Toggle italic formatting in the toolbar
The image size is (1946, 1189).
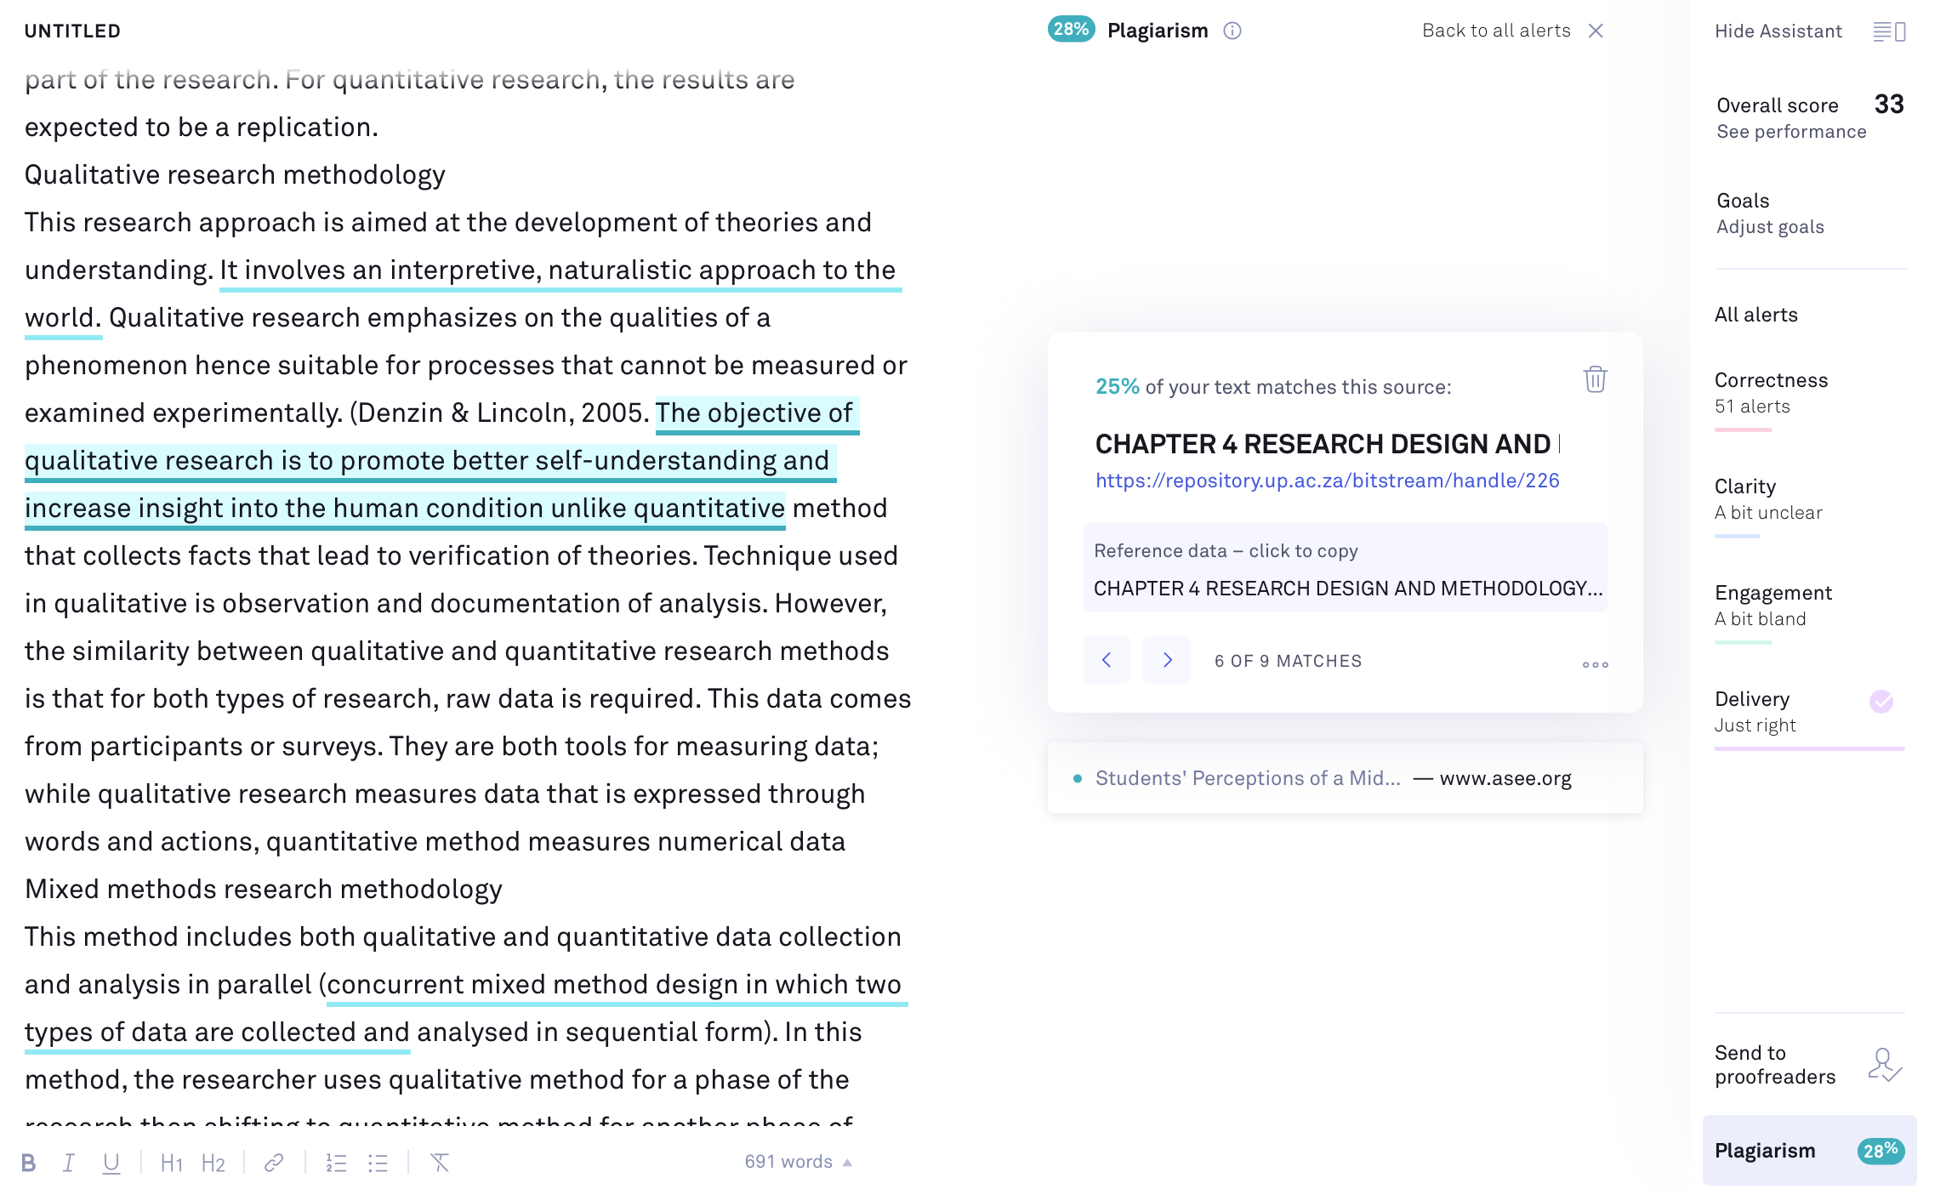(x=69, y=1162)
